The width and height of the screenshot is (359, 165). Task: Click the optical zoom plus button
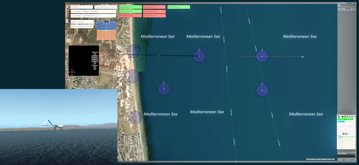(x=95, y=54)
